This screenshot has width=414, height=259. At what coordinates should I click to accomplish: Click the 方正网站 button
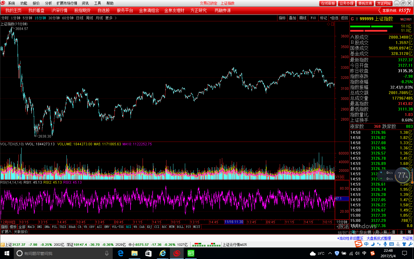(384, 3)
